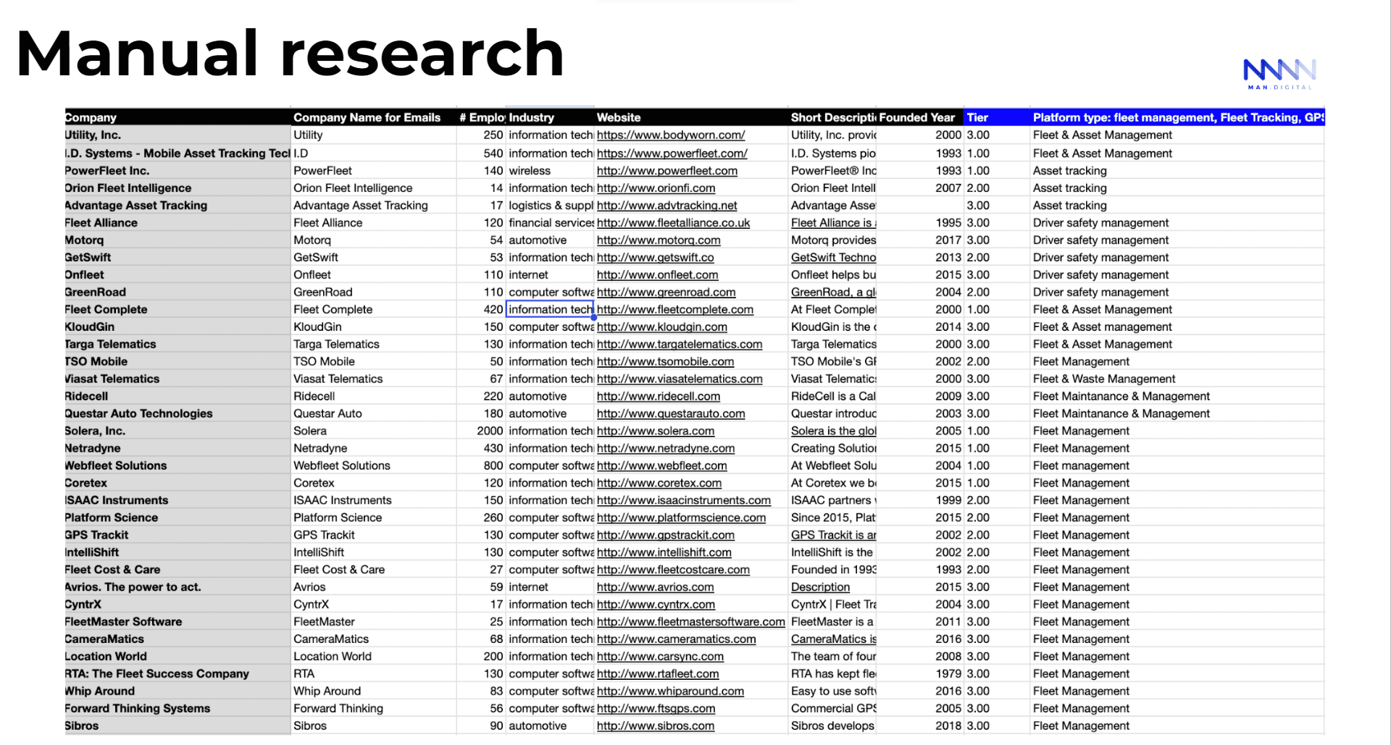
Task: Open the 'CameraMatics is' description link
Action: click(833, 640)
